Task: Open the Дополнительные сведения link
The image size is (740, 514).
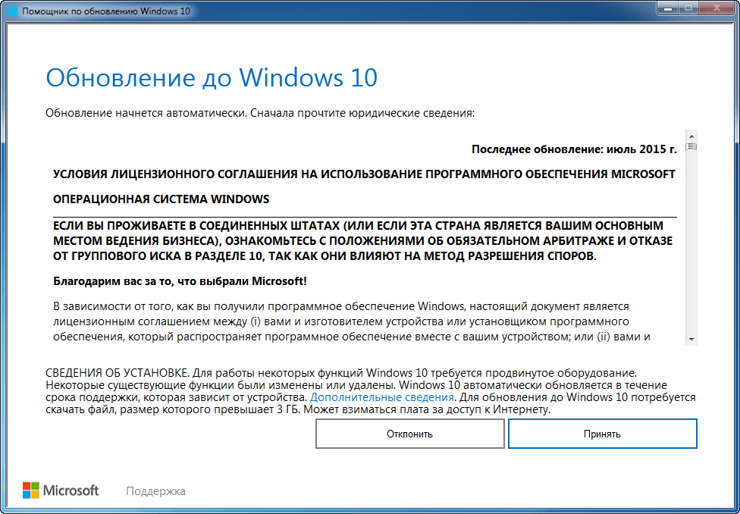Action: pyautogui.click(x=382, y=397)
